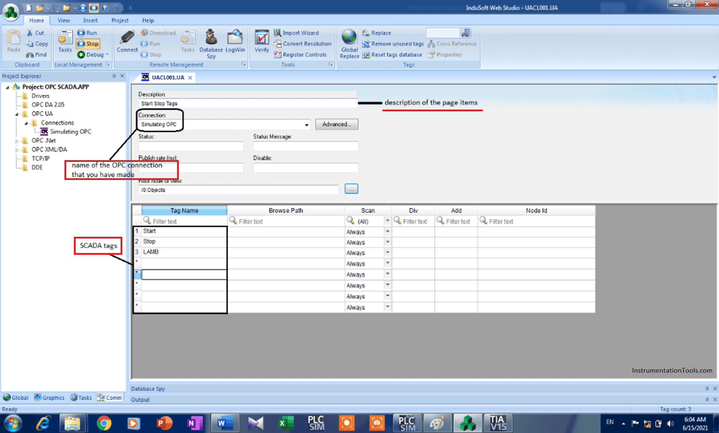The width and height of the screenshot is (719, 433).
Task: Click Reset tags database
Action: [392, 55]
